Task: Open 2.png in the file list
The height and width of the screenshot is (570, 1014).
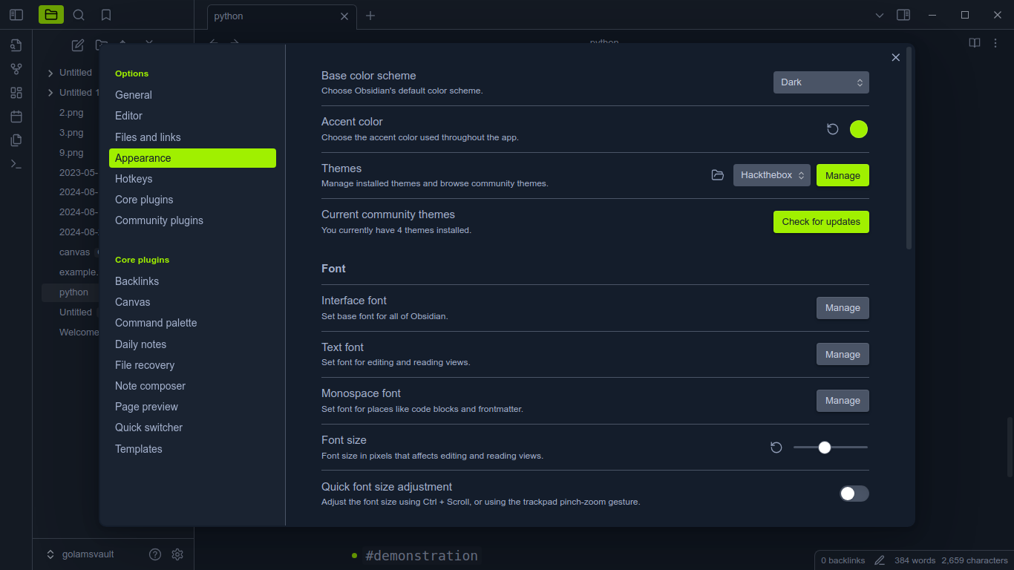Action: pos(71,113)
